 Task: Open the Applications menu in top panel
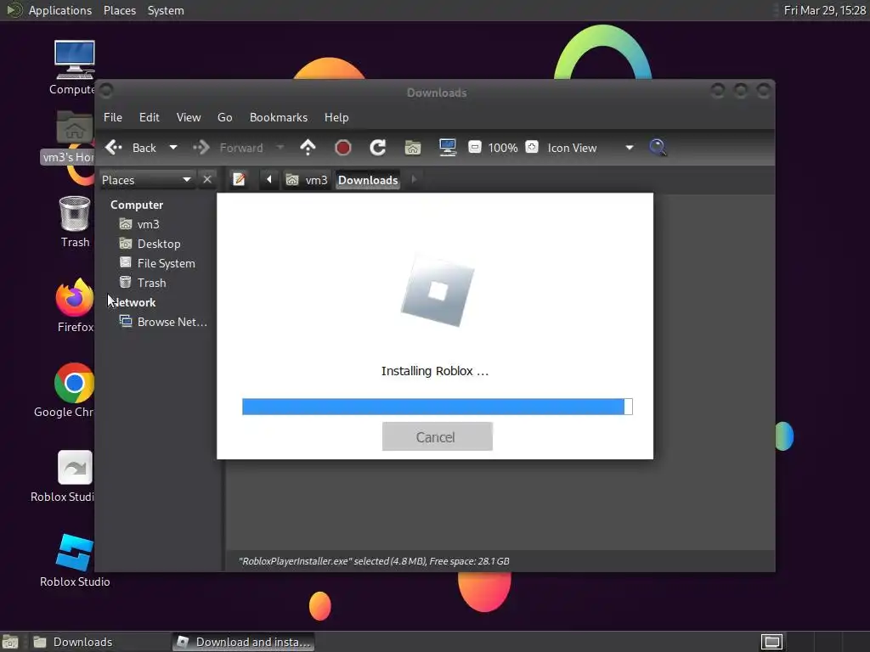point(60,10)
